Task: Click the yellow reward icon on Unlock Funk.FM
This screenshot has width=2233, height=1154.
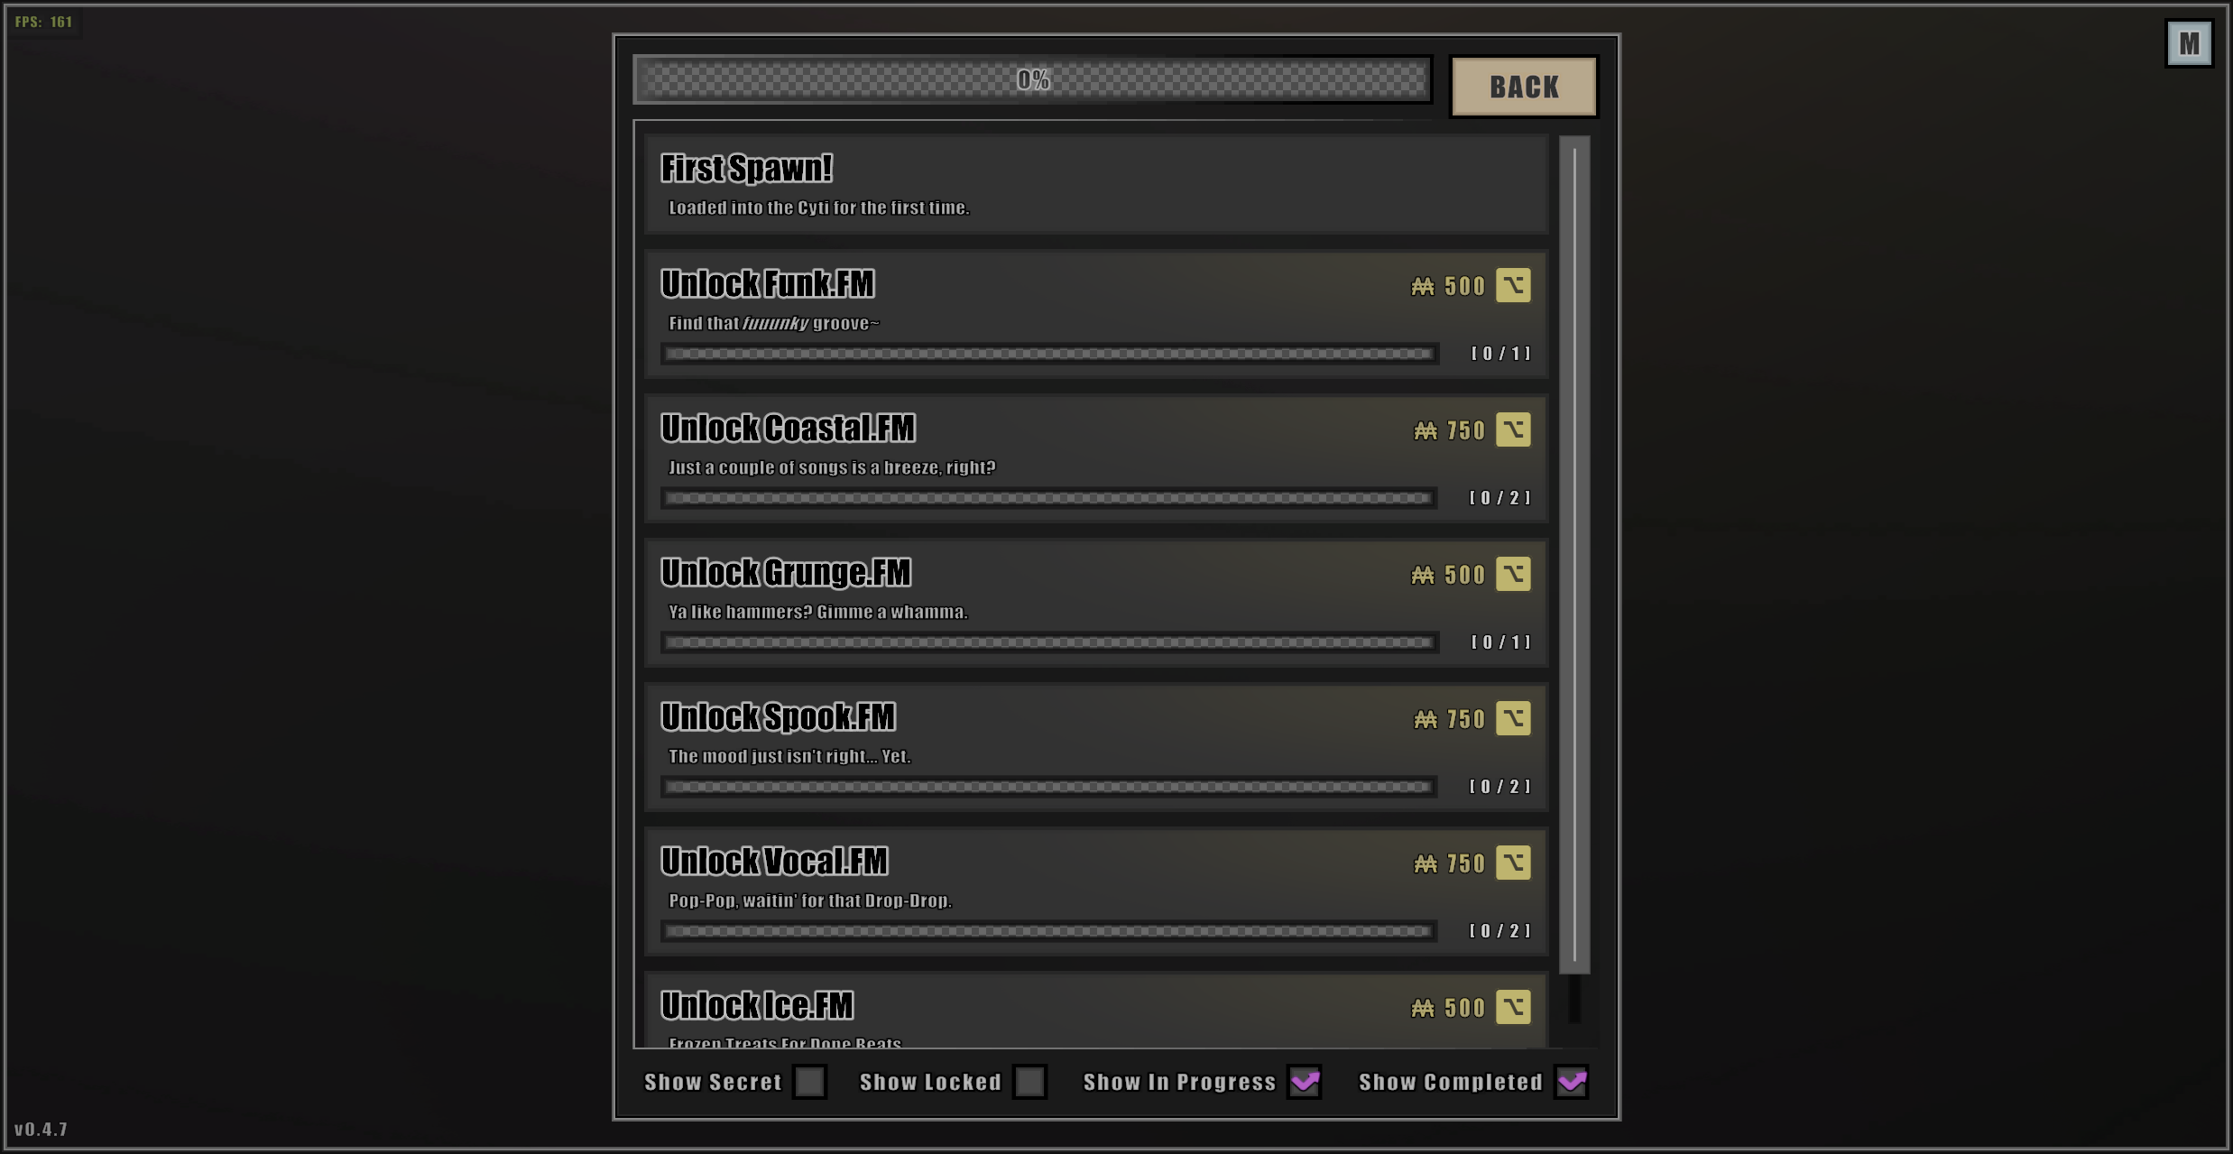Action: coord(1513,285)
